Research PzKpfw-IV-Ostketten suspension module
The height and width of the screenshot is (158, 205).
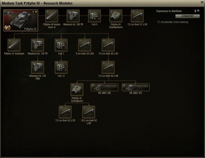tap(14, 45)
